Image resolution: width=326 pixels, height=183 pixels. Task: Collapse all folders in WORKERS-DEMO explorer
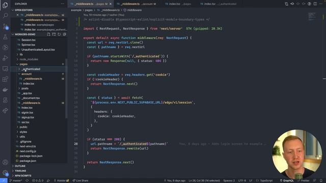[x=65, y=34]
